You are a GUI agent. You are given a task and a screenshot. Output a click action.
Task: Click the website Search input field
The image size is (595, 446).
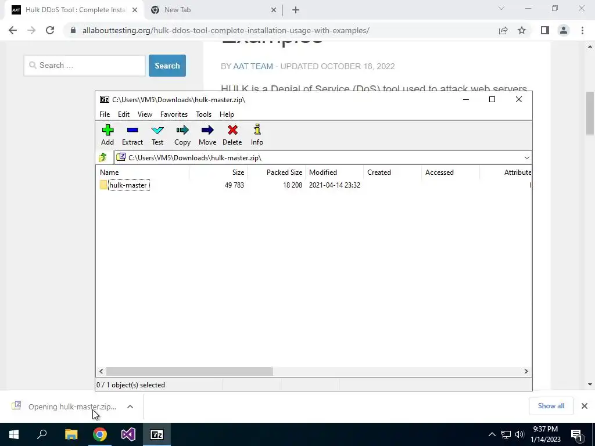click(85, 65)
